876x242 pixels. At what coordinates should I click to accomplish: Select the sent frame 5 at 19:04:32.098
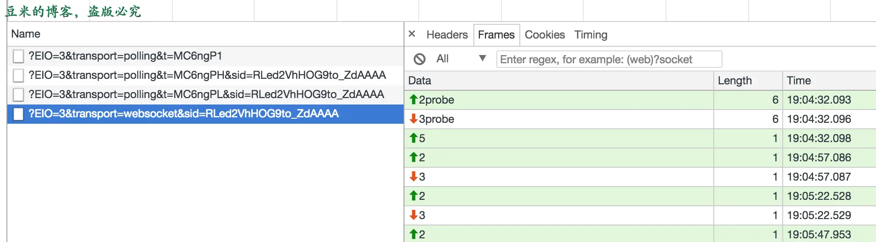click(x=640, y=138)
